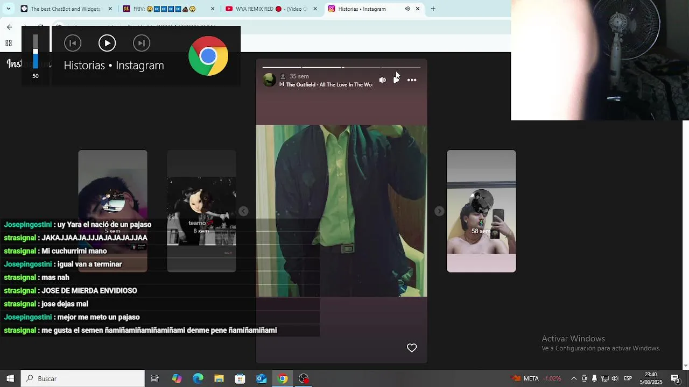Open the Chrome apps grid icon
This screenshot has width=689, height=387.
[9, 43]
